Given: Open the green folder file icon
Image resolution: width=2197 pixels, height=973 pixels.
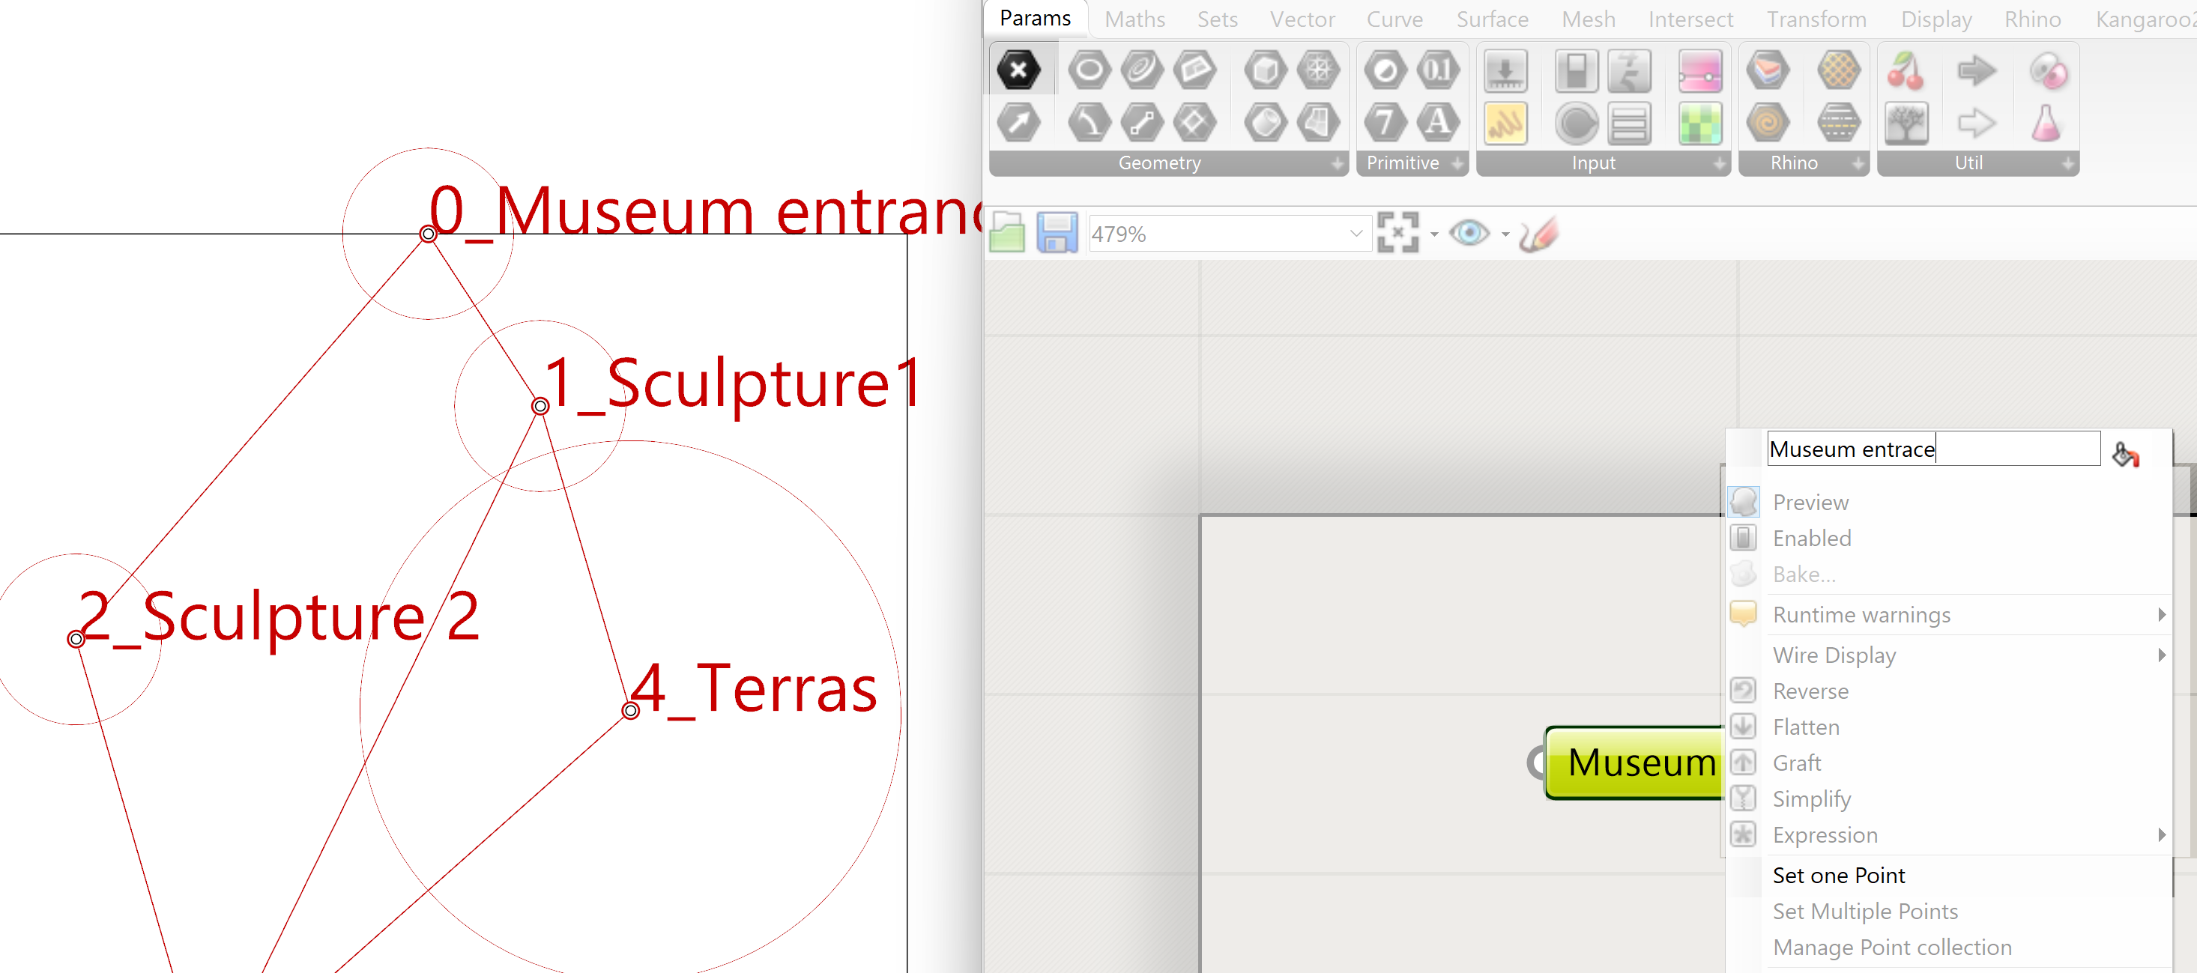Looking at the screenshot, I should click(x=1007, y=233).
